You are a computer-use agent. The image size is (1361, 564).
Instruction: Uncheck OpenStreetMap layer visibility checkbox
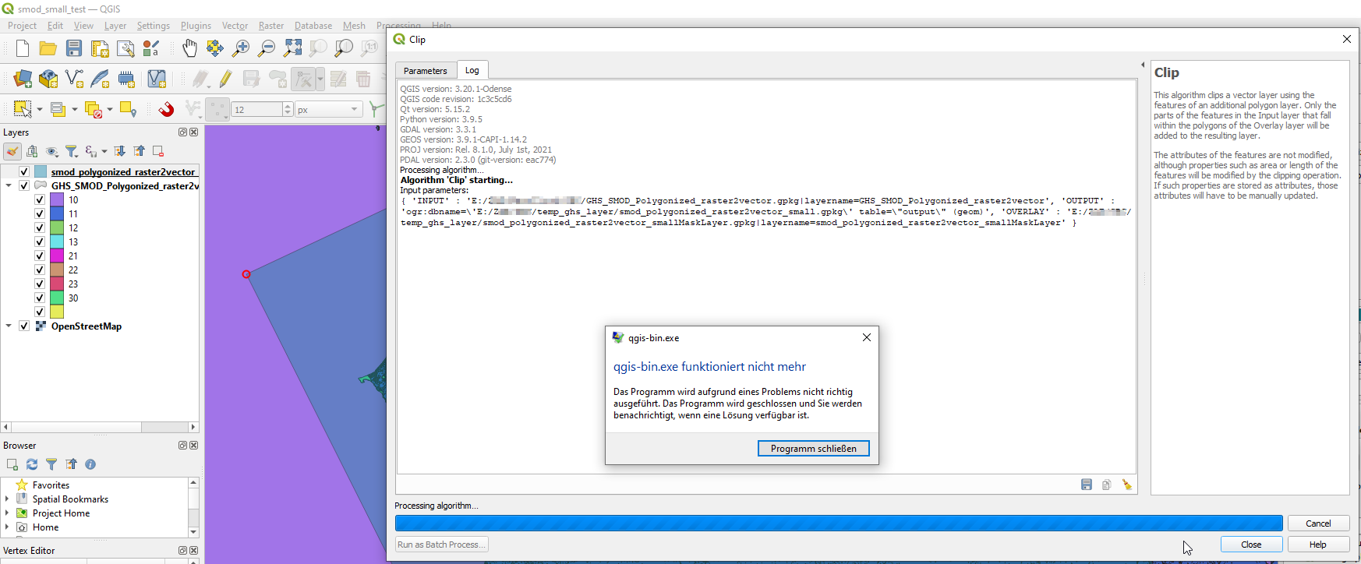(24, 326)
